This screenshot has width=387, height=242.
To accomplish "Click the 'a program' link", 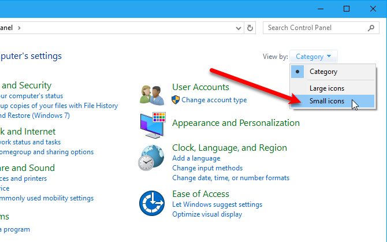I will [15, 229].
